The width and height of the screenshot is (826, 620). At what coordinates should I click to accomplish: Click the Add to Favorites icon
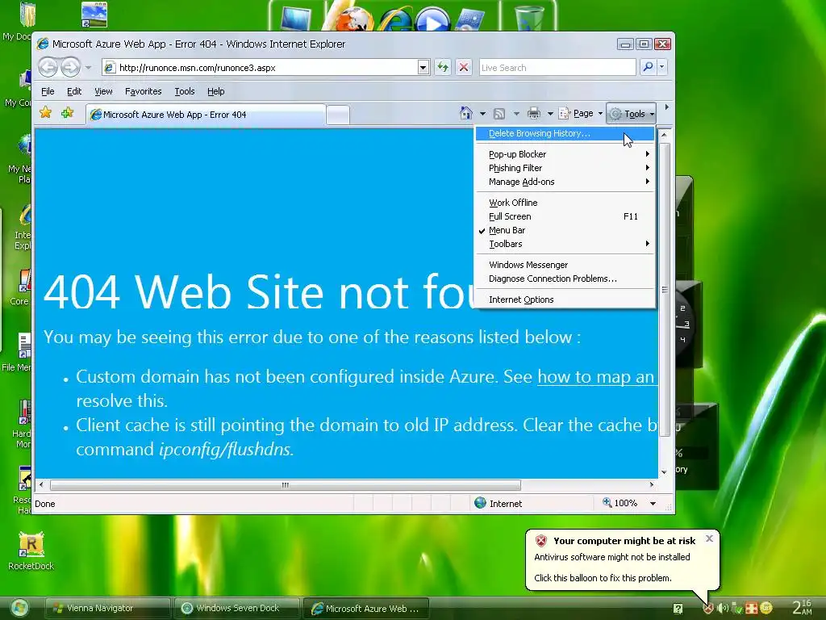68,112
